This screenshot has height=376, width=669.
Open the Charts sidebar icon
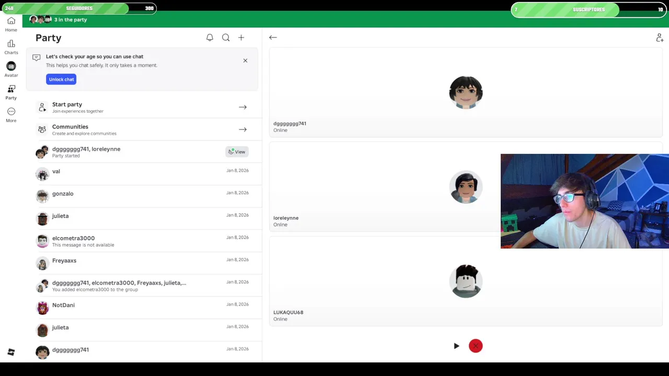tap(11, 47)
